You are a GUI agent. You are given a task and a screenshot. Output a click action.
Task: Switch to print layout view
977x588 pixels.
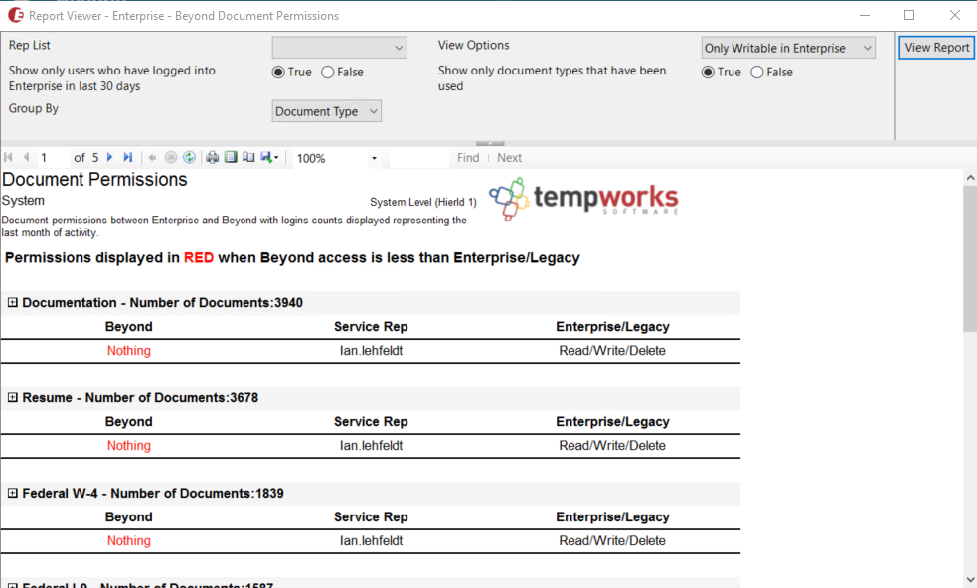(231, 158)
